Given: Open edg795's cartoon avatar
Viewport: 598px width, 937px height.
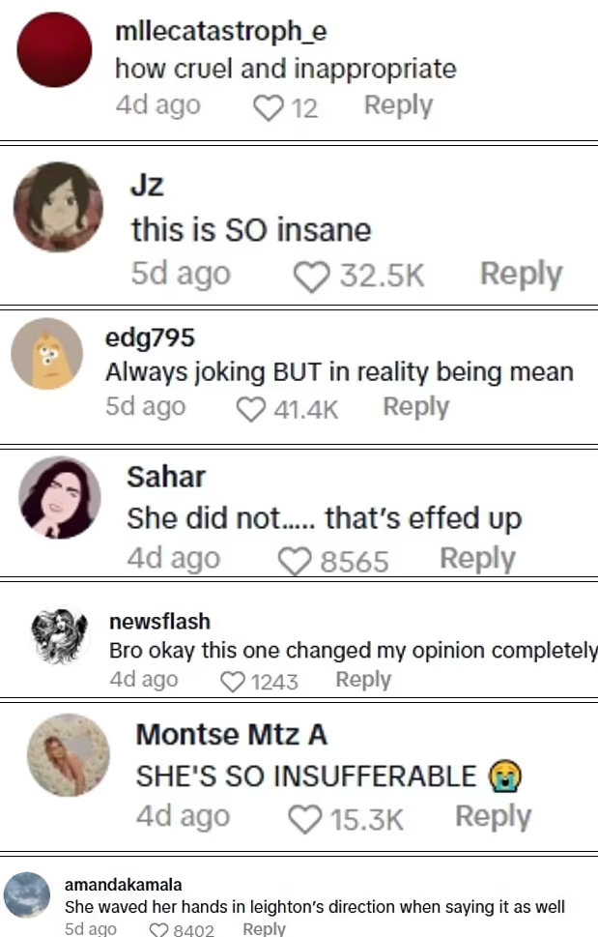Looking at the screenshot, I should [47, 354].
